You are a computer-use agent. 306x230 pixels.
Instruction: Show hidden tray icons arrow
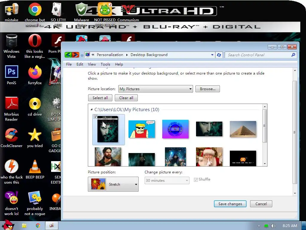[x=259, y=226]
